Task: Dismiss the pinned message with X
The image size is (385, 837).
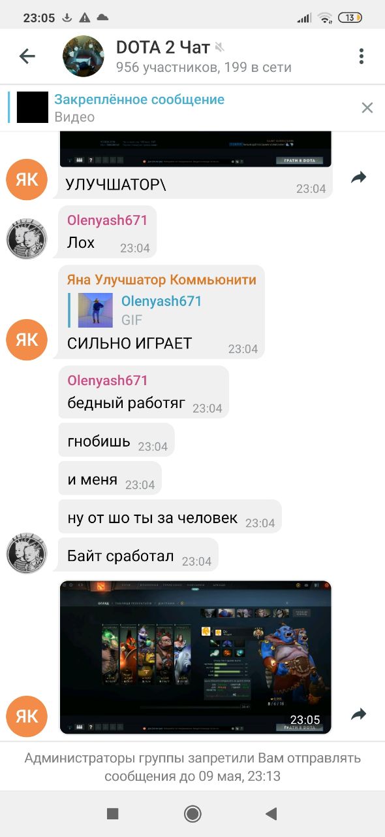Action: click(367, 108)
